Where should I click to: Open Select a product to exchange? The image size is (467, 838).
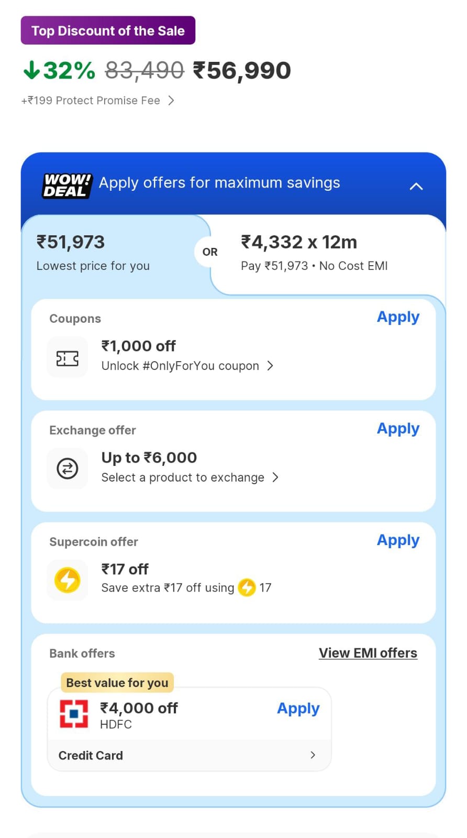[275, 477]
